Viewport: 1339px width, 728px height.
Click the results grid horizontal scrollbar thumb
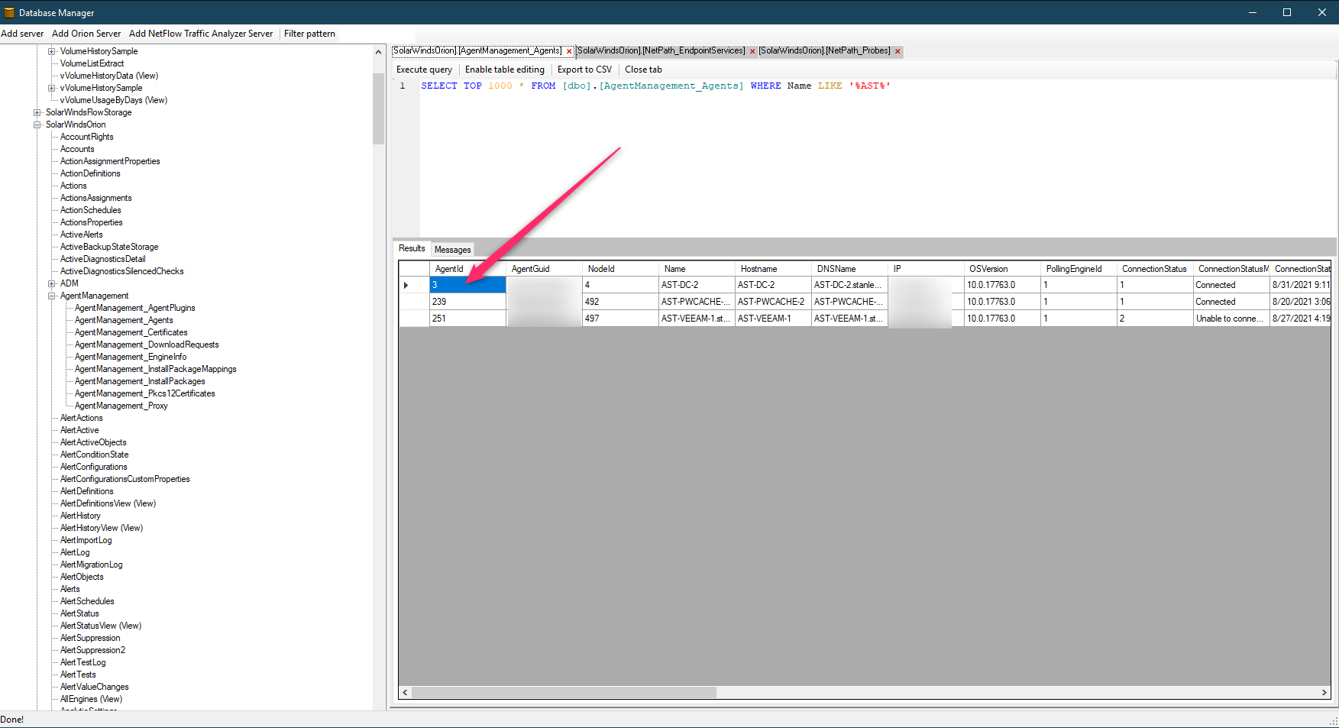coord(564,692)
